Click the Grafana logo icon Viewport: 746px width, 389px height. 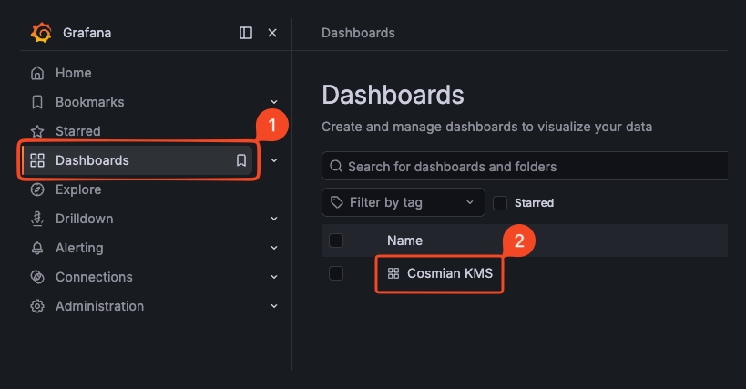tap(41, 33)
